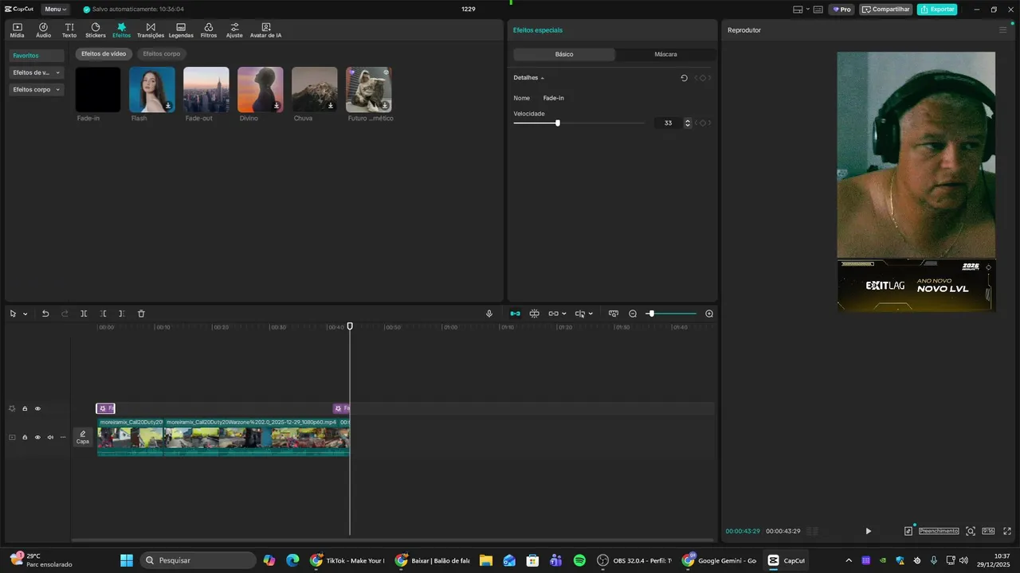Download the Chuva effect

point(331,106)
